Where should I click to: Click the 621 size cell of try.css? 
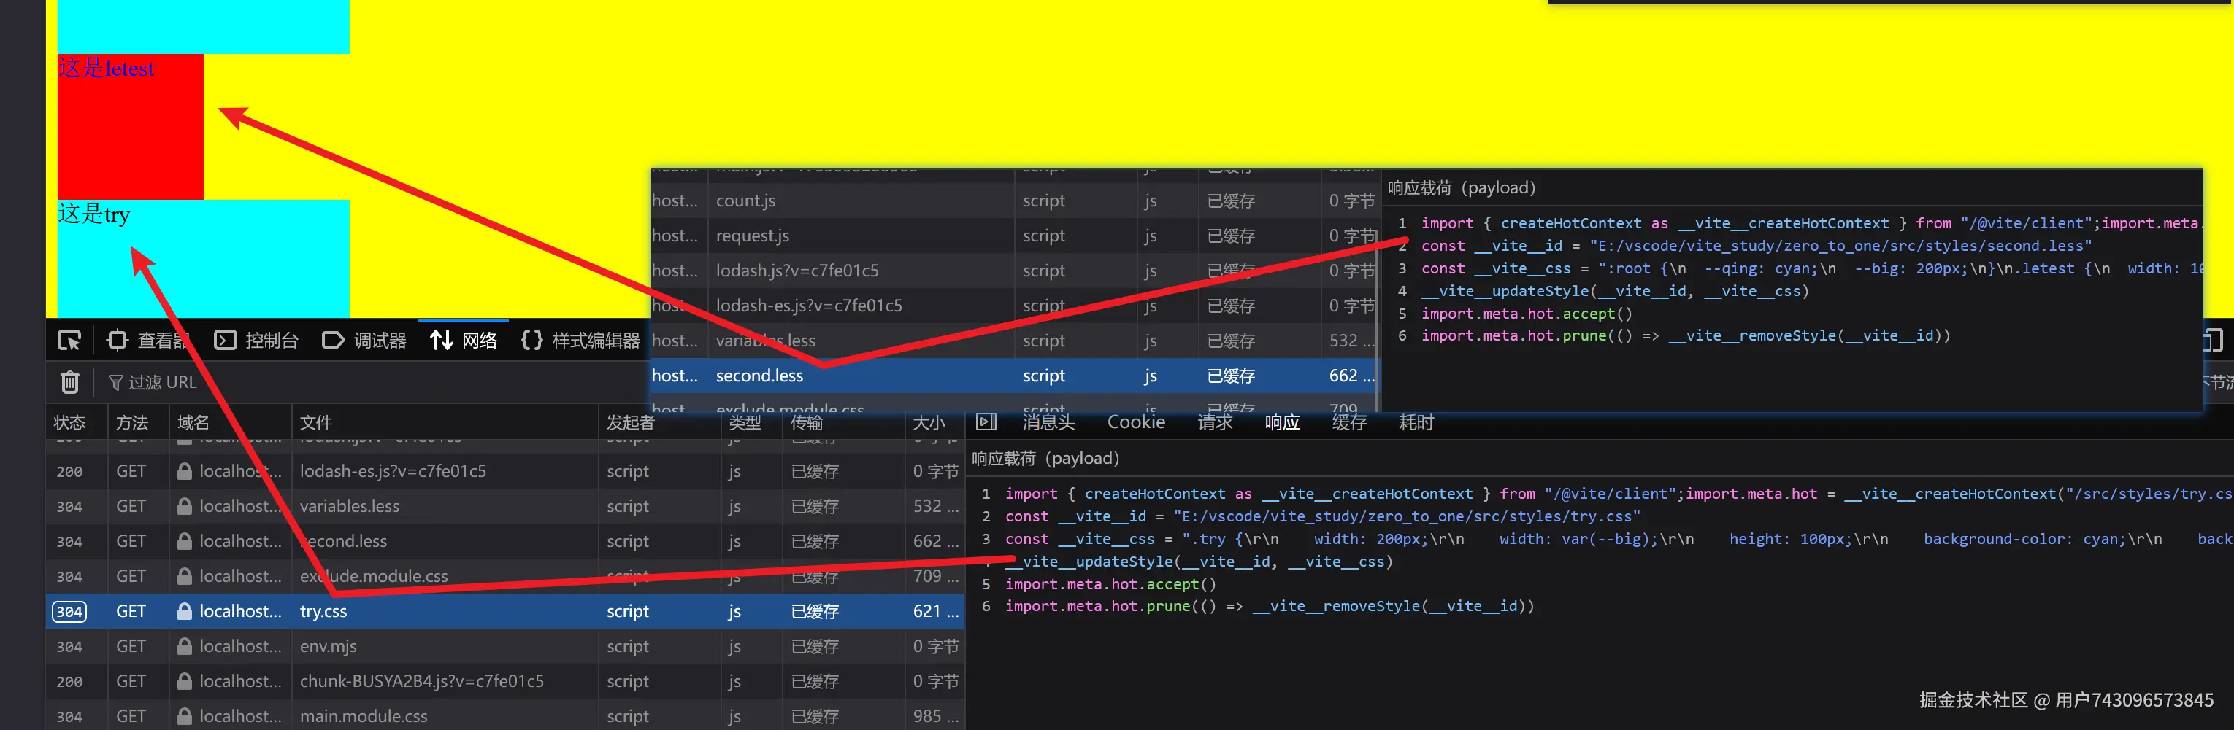pyautogui.click(x=935, y=611)
